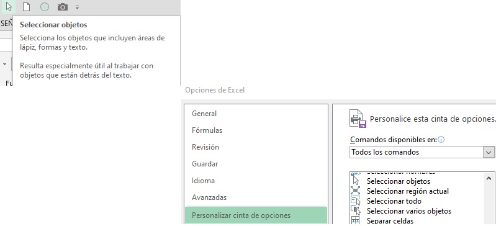Click the green circle shape icon
Screen dimensions: 496x226
coord(45,7)
